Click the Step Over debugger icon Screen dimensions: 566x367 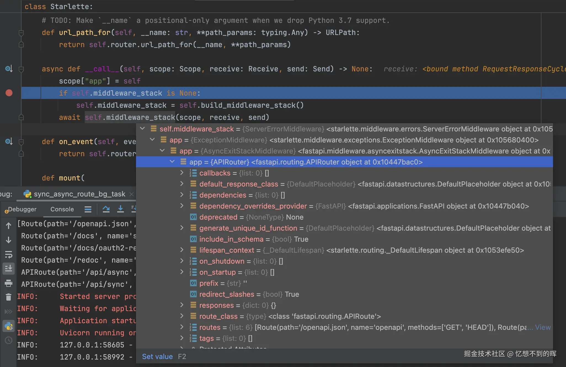106,209
